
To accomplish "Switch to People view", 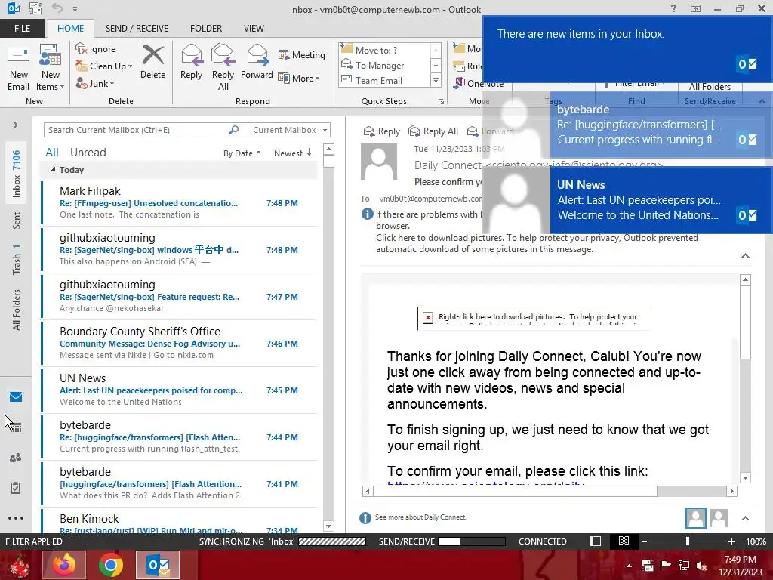I will (16, 458).
